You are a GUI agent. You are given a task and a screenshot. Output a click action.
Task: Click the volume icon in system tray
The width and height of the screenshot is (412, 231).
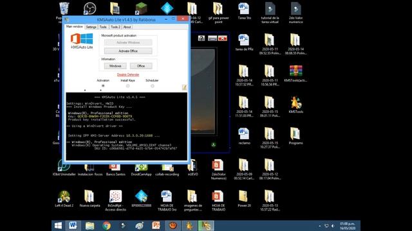tap(333, 226)
